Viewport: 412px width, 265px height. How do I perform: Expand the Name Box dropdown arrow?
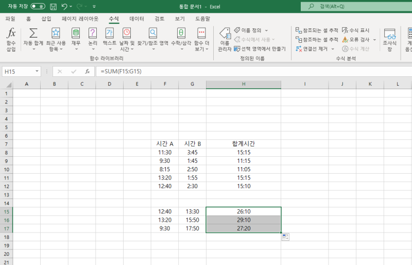[x=37, y=71]
